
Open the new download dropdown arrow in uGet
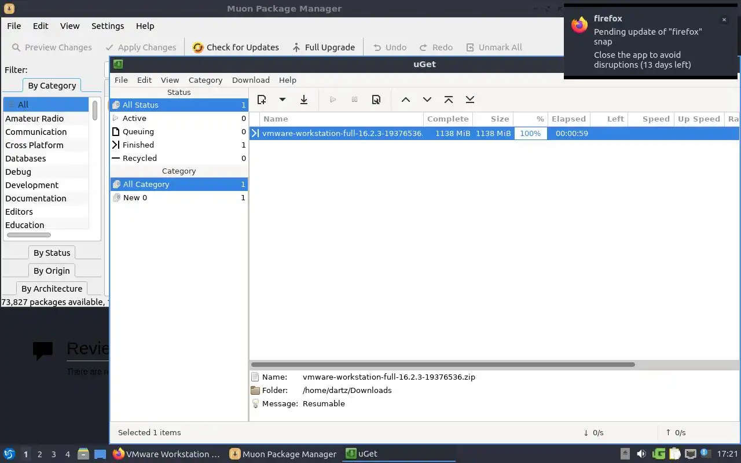click(x=283, y=100)
